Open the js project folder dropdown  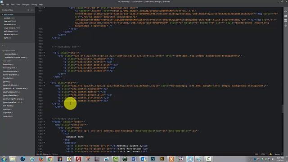pyautogui.click(x=3, y=45)
